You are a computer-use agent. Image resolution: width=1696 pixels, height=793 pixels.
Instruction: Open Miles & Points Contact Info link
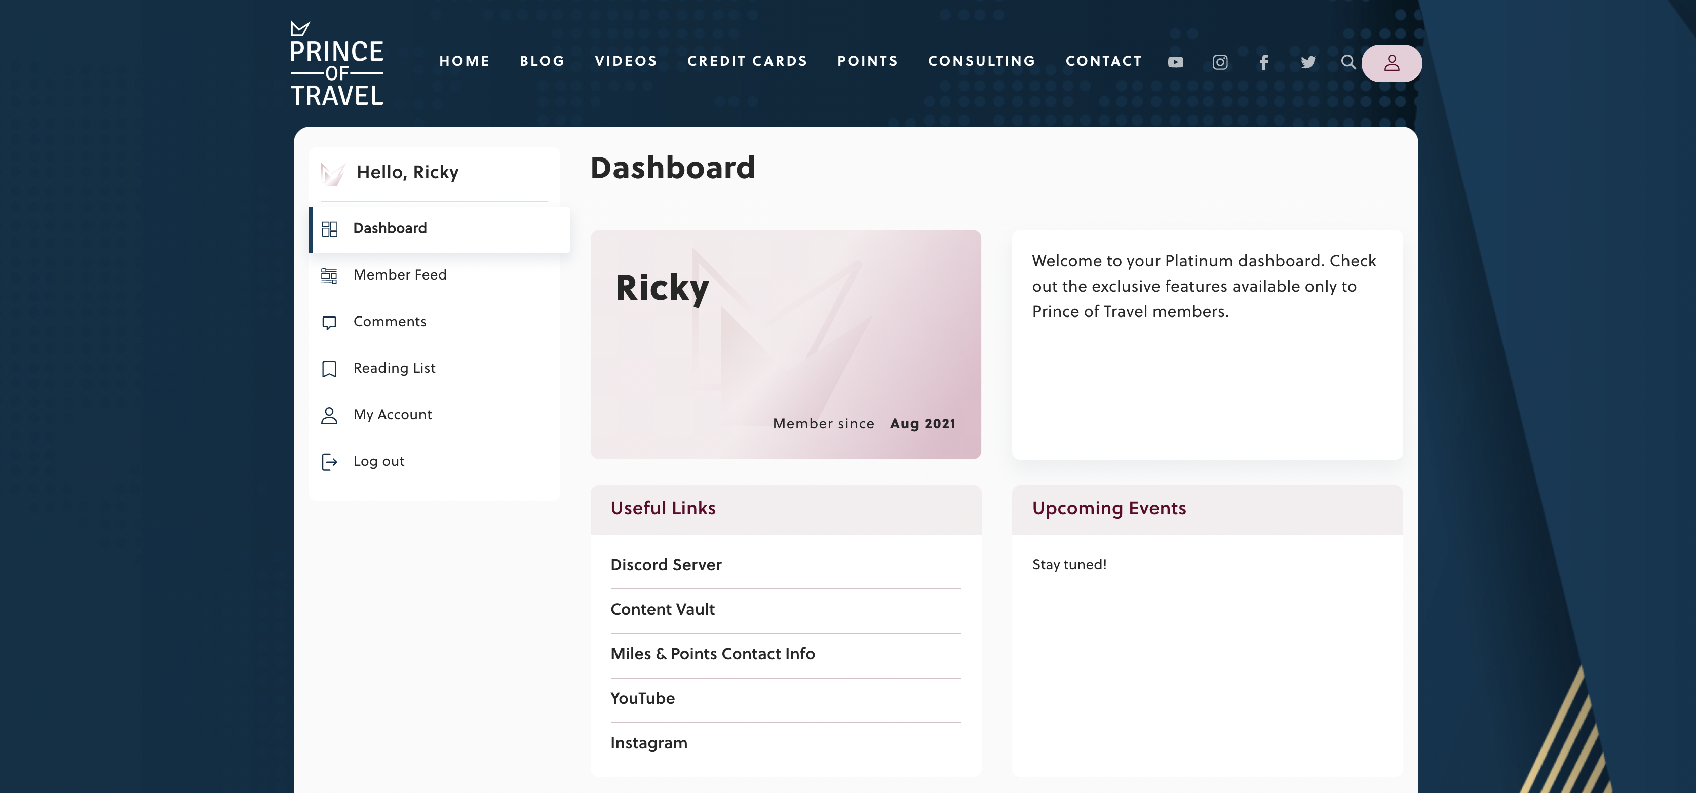pos(712,654)
